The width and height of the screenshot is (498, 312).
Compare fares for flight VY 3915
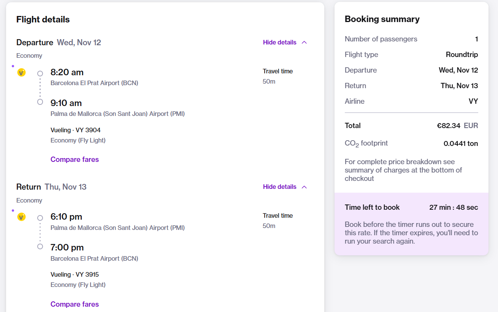click(75, 304)
